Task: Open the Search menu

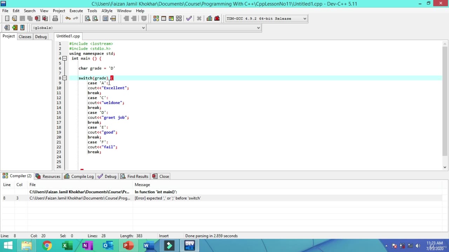Action: 29,11
